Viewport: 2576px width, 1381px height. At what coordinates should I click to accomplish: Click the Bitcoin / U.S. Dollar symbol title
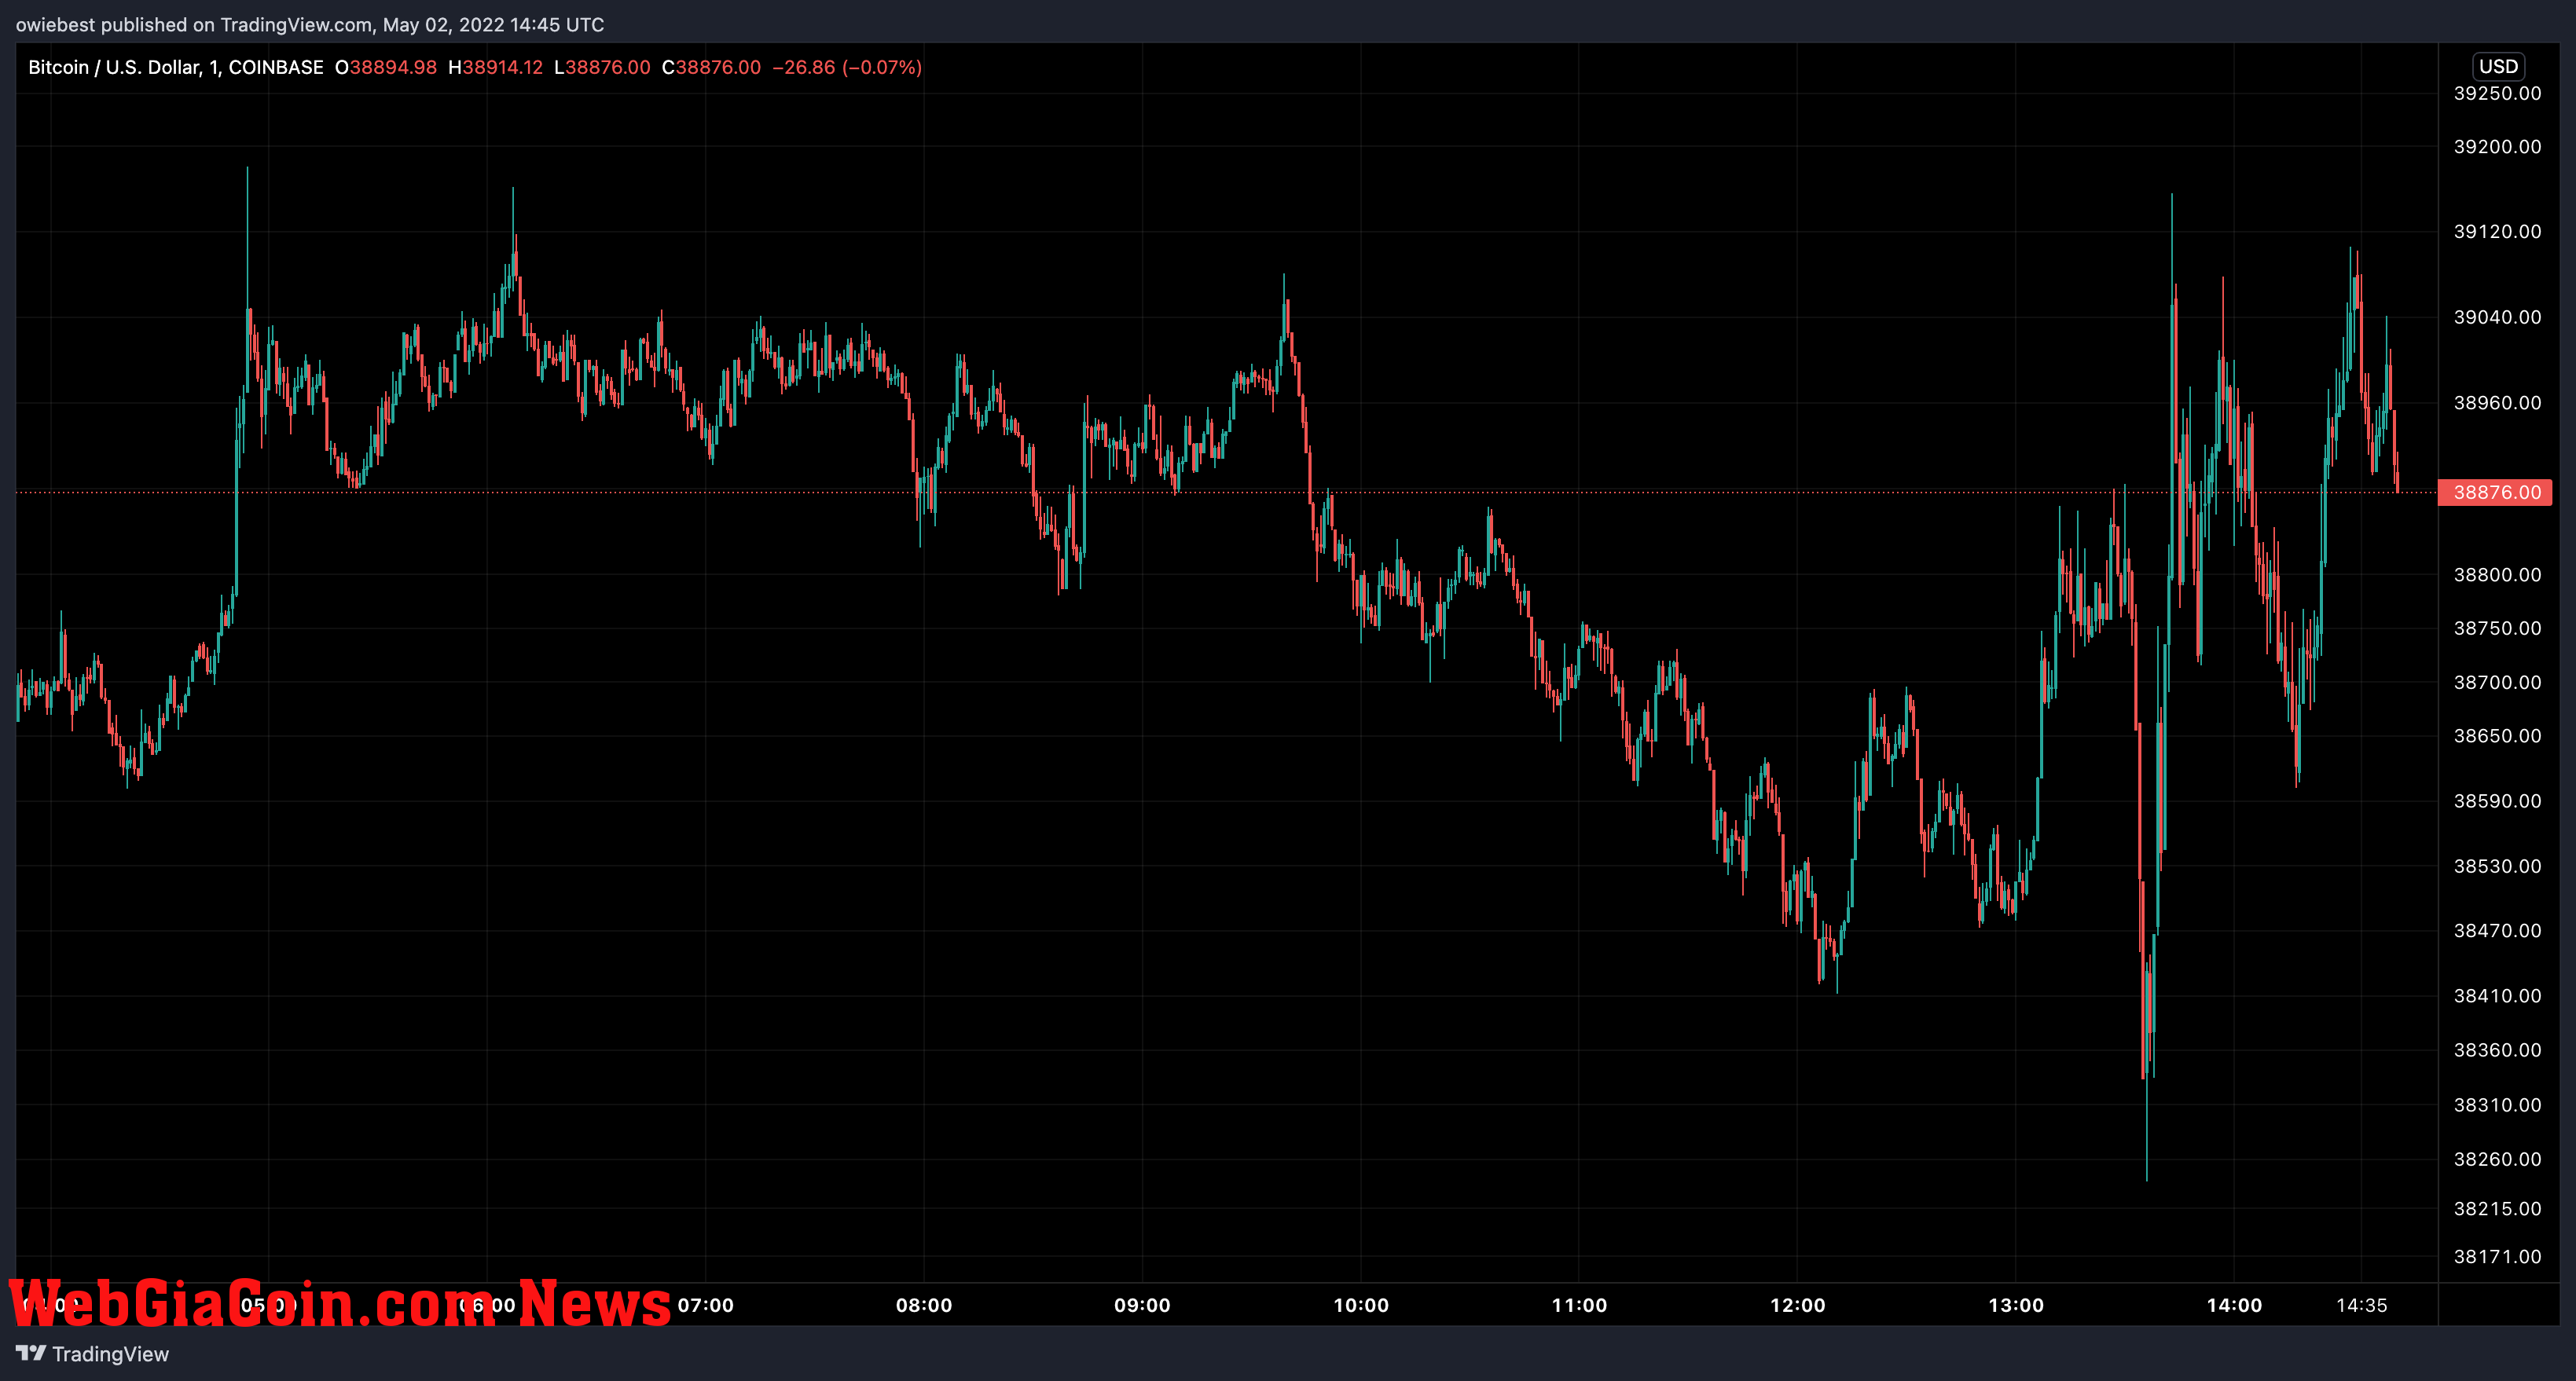click(x=176, y=67)
